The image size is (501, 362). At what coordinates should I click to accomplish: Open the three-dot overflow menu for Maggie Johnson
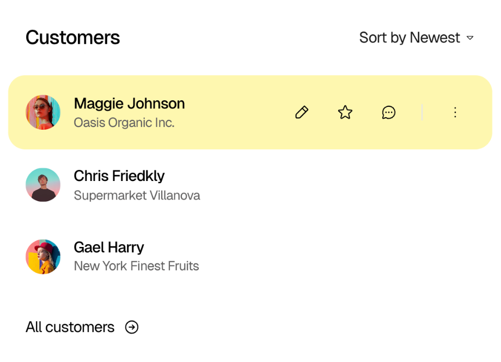455,112
